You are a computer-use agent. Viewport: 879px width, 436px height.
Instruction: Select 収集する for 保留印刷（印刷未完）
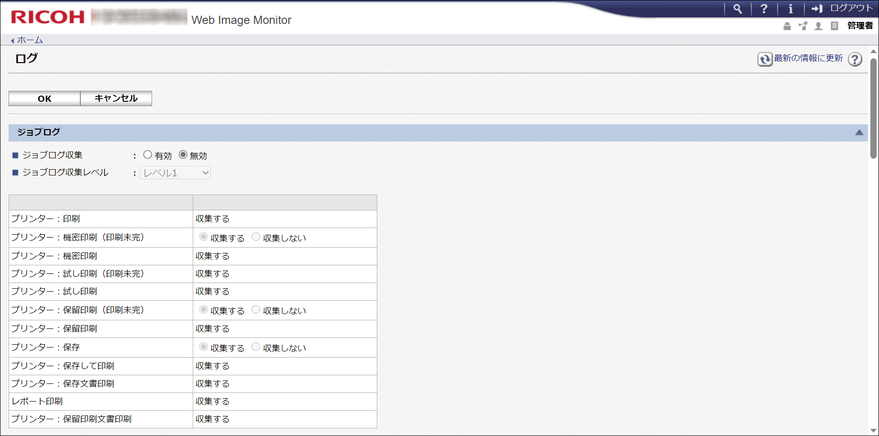point(204,310)
